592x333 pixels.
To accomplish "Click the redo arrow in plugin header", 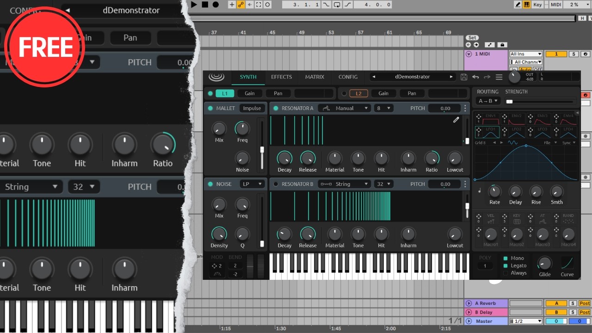I will (x=487, y=77).
